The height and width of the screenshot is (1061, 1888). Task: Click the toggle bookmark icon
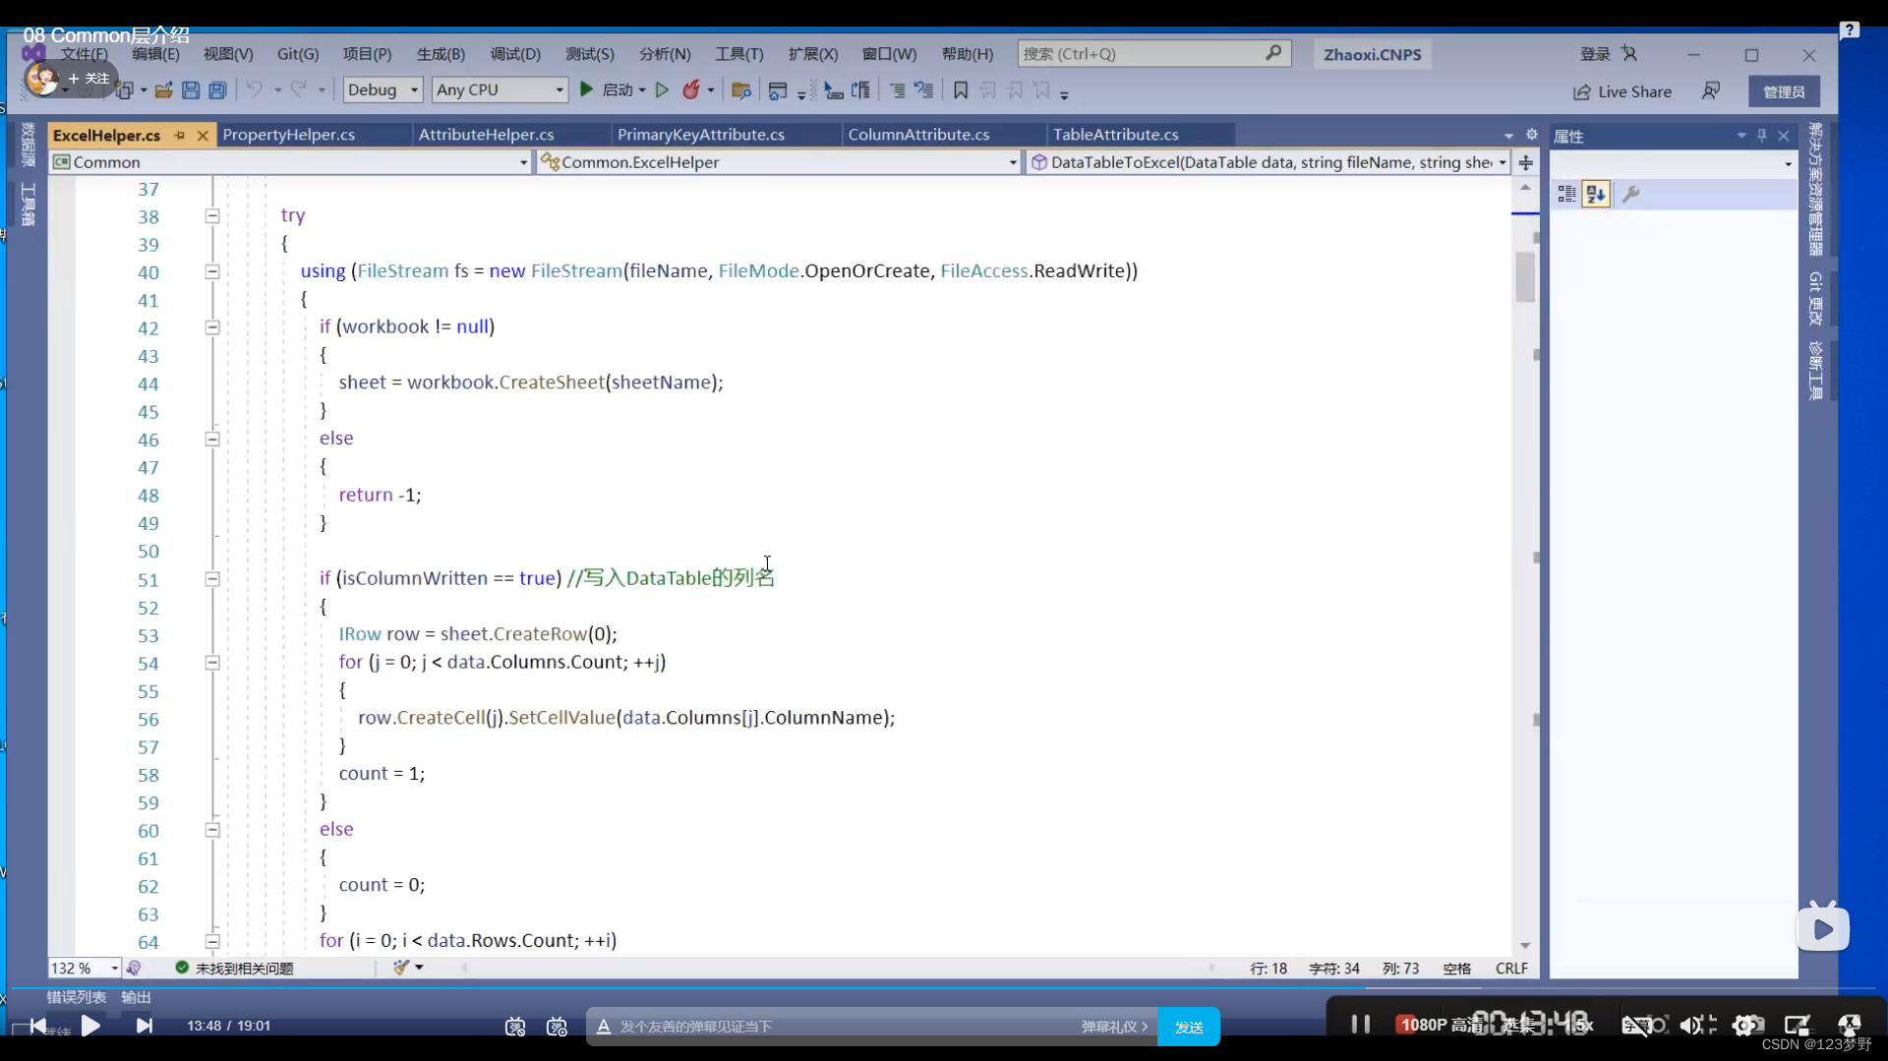click(961, 90)
